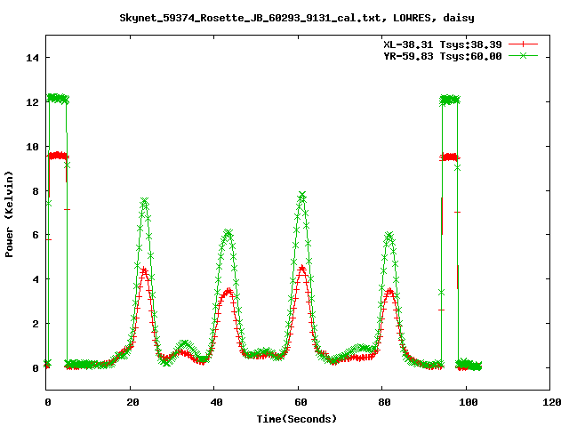Click the Time(Seconds) x-axis label
This screenshot has width=569, height=427.
297,419
